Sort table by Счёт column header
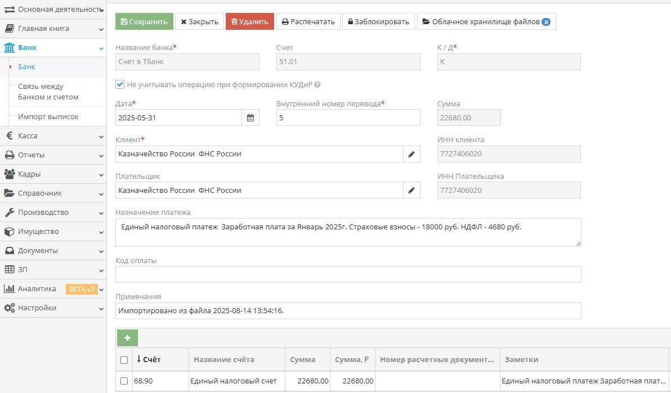 [x=151, y=360]
